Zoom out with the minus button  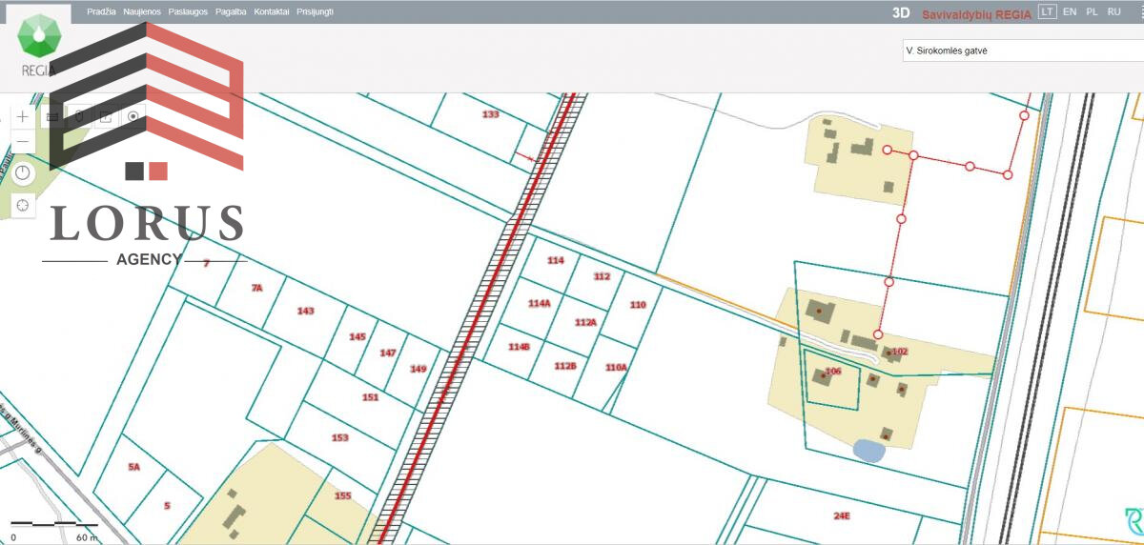[x=23, y=143]
